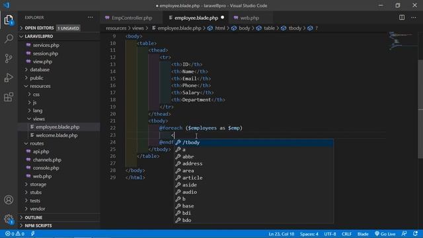This screenshot has width=423, height=238.
Task: Open services.php in the explorer
Action: [59, 45]
